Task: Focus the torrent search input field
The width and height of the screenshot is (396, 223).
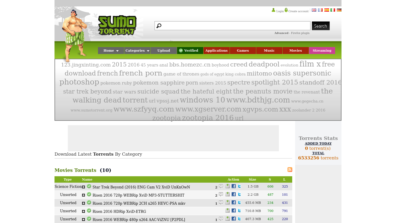Action: click(232, 26)
